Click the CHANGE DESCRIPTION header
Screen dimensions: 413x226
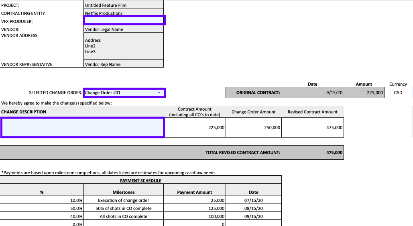[24, 112]
